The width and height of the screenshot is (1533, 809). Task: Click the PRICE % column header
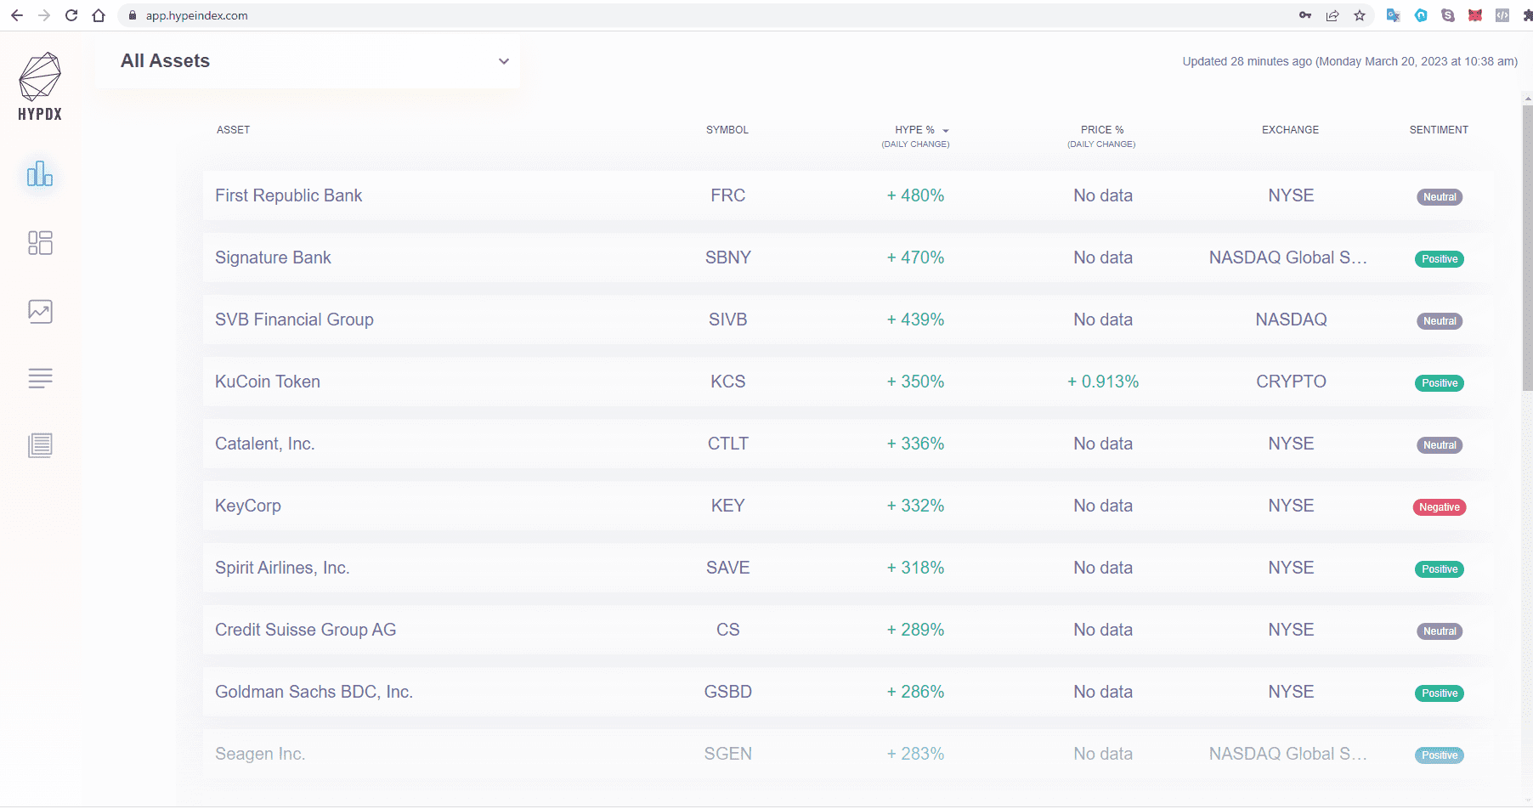[1102, 130]
